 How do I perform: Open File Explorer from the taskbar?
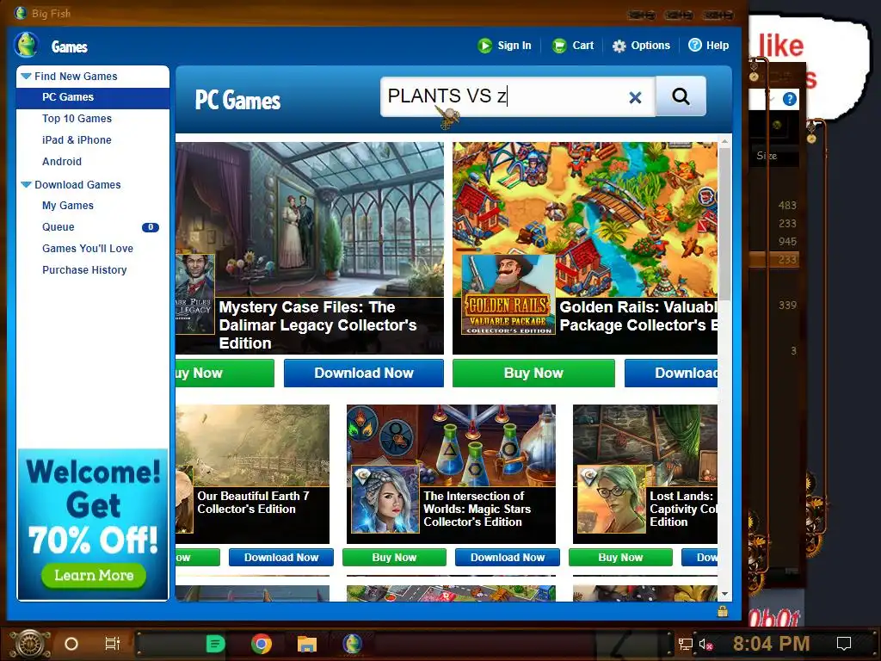[307, 644]
